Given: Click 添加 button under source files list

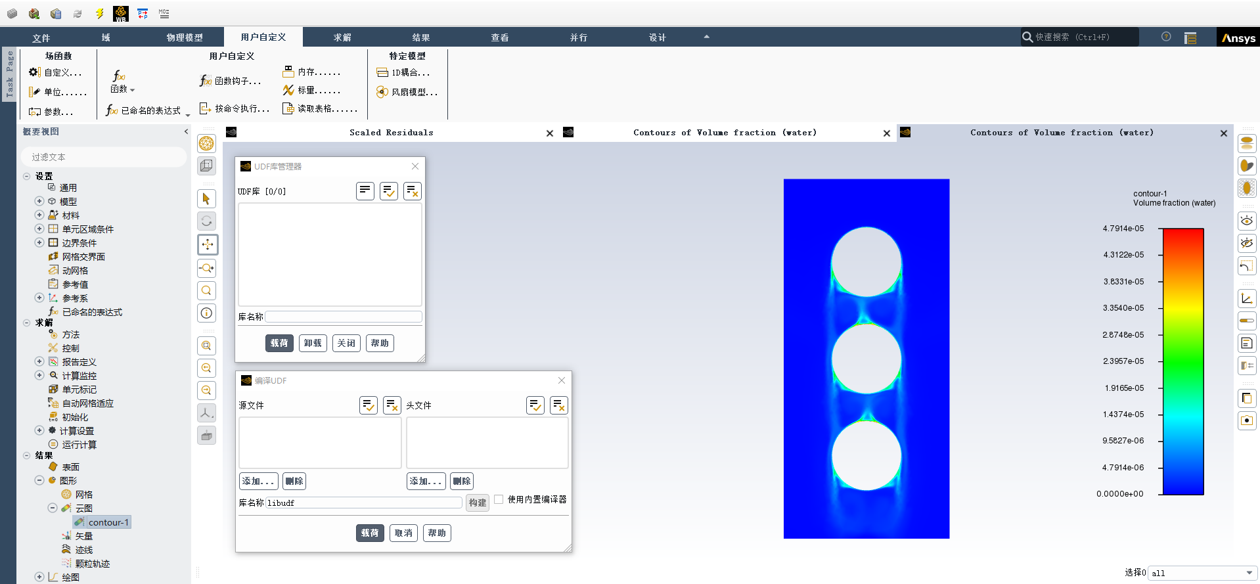Looking at the screenshot, I should [x=258, y=481].
